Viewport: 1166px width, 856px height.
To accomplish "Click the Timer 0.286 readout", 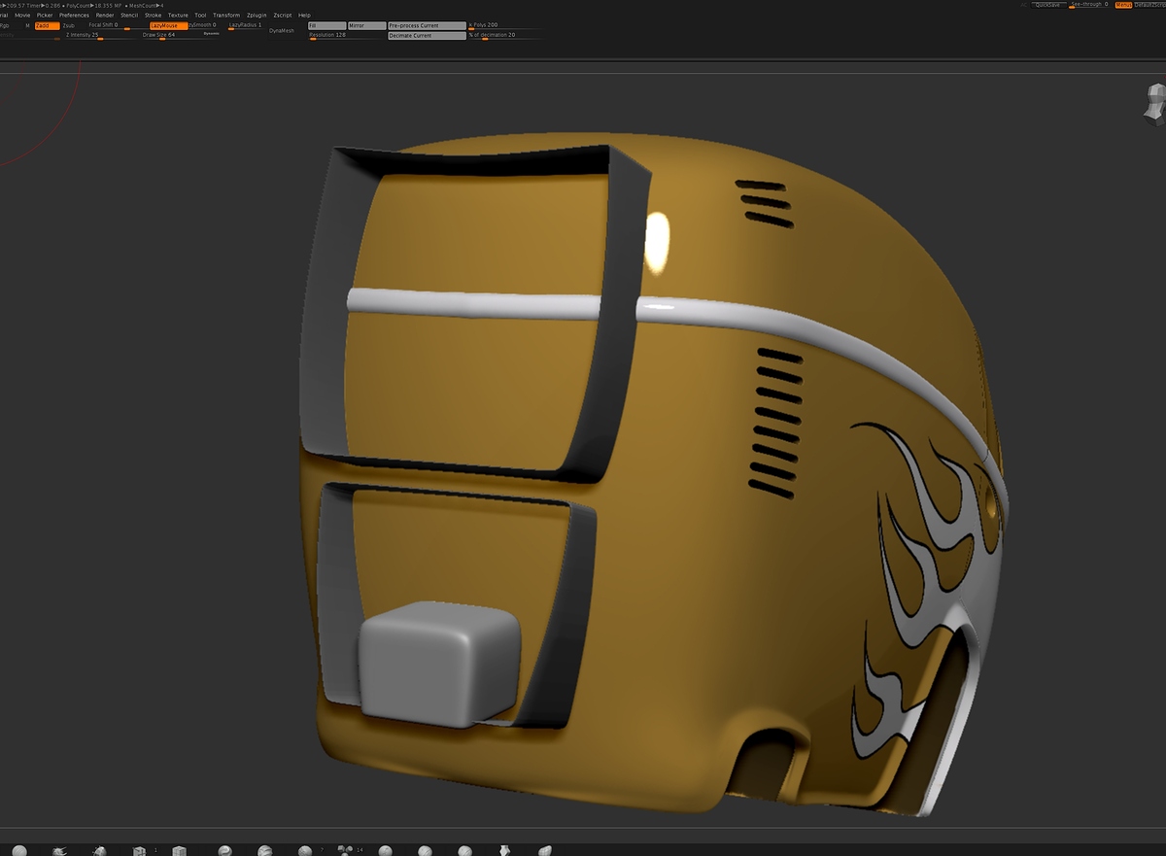I will (42, 5).
